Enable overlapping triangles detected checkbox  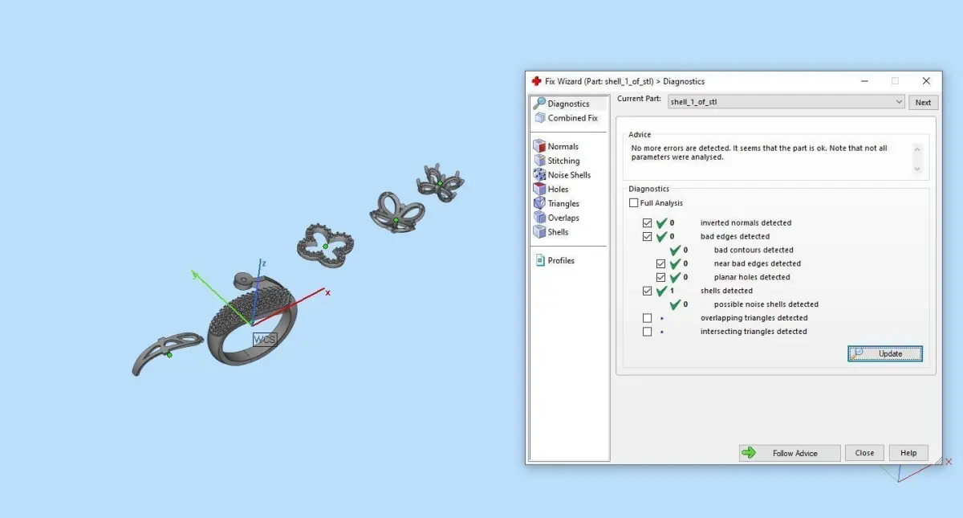pos(647,318)
